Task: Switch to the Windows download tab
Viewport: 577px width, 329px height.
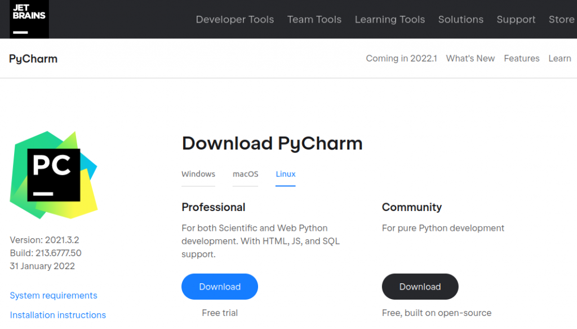Action: point(198,174)
